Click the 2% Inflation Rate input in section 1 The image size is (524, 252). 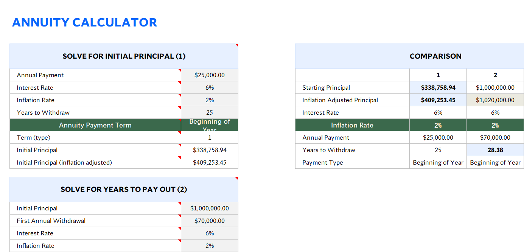click(x=210, y=100)
